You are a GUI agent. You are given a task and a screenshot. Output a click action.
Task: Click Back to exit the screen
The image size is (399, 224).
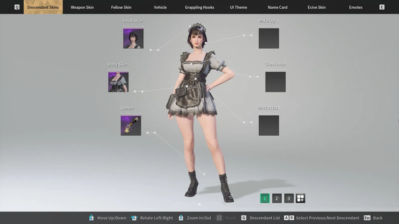pyautogui.click(x=378, y=218)
